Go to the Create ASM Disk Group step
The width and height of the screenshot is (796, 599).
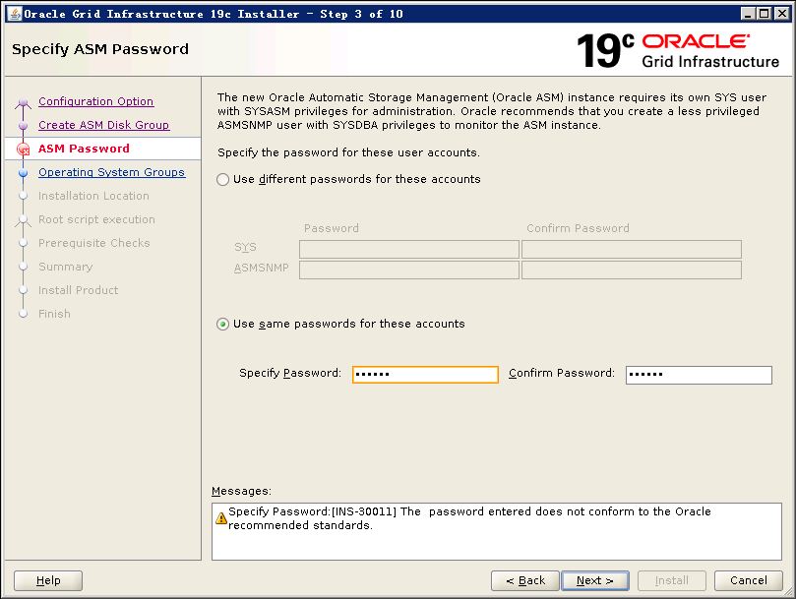click(103, 125)
